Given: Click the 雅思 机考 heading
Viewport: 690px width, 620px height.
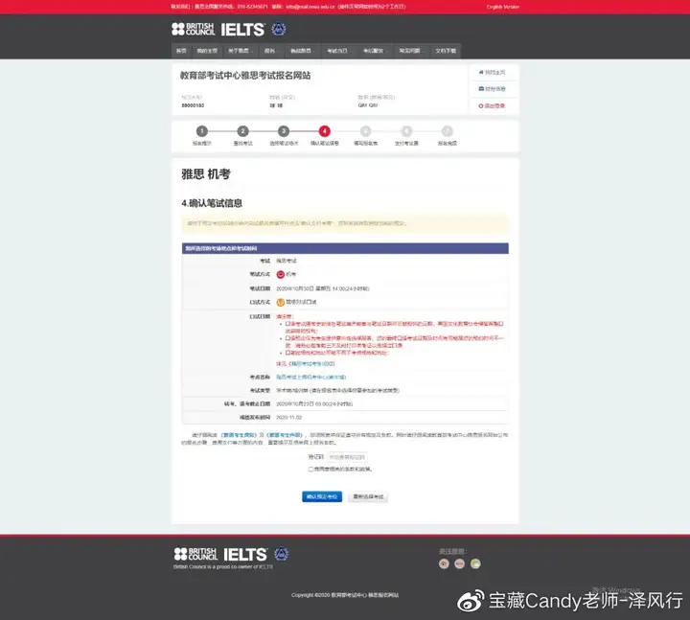Looking at the screenshot, I should pos(206,174).
